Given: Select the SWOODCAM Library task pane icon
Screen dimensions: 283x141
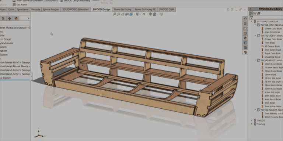Looking at the screenshot, I should click(x=245, y=53).
